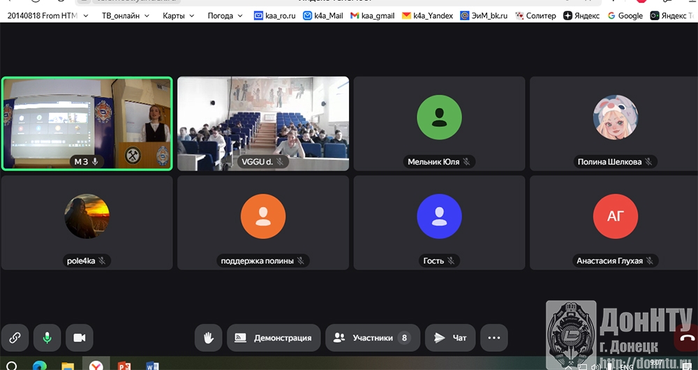Open the k4a_Yandex bookmark

428,15
